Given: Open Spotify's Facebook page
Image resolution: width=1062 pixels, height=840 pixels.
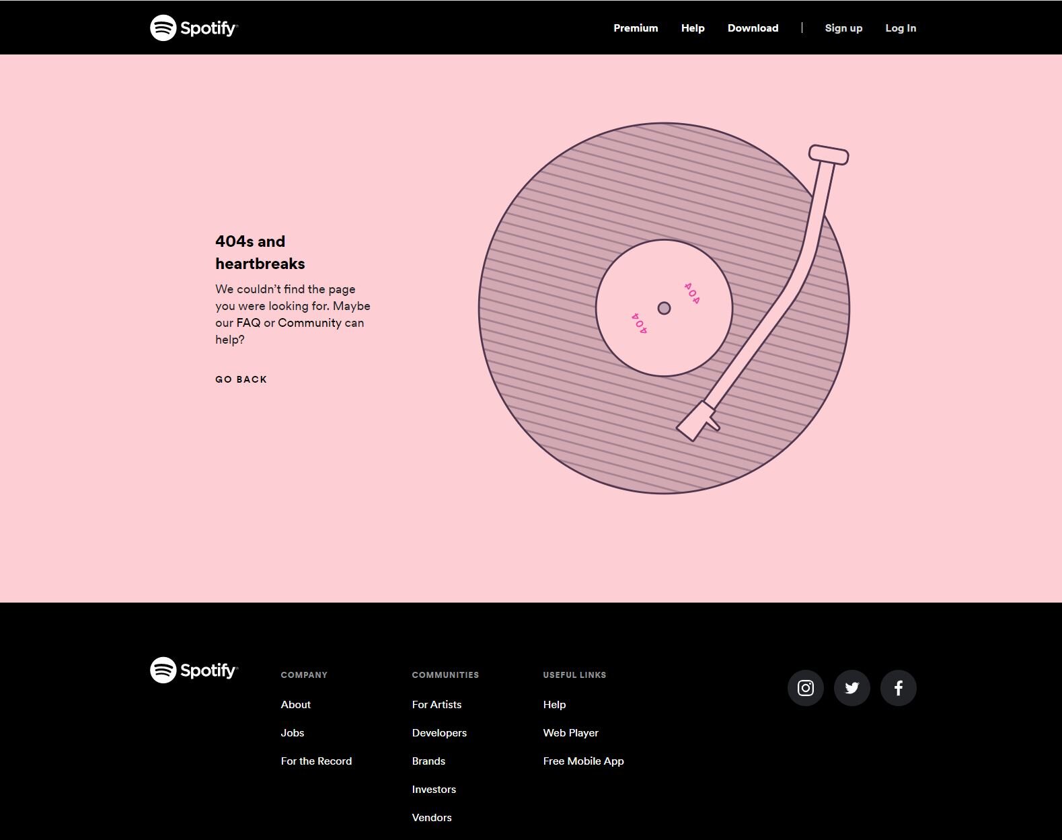Looking at the screenshot, I should click(898, 688).
